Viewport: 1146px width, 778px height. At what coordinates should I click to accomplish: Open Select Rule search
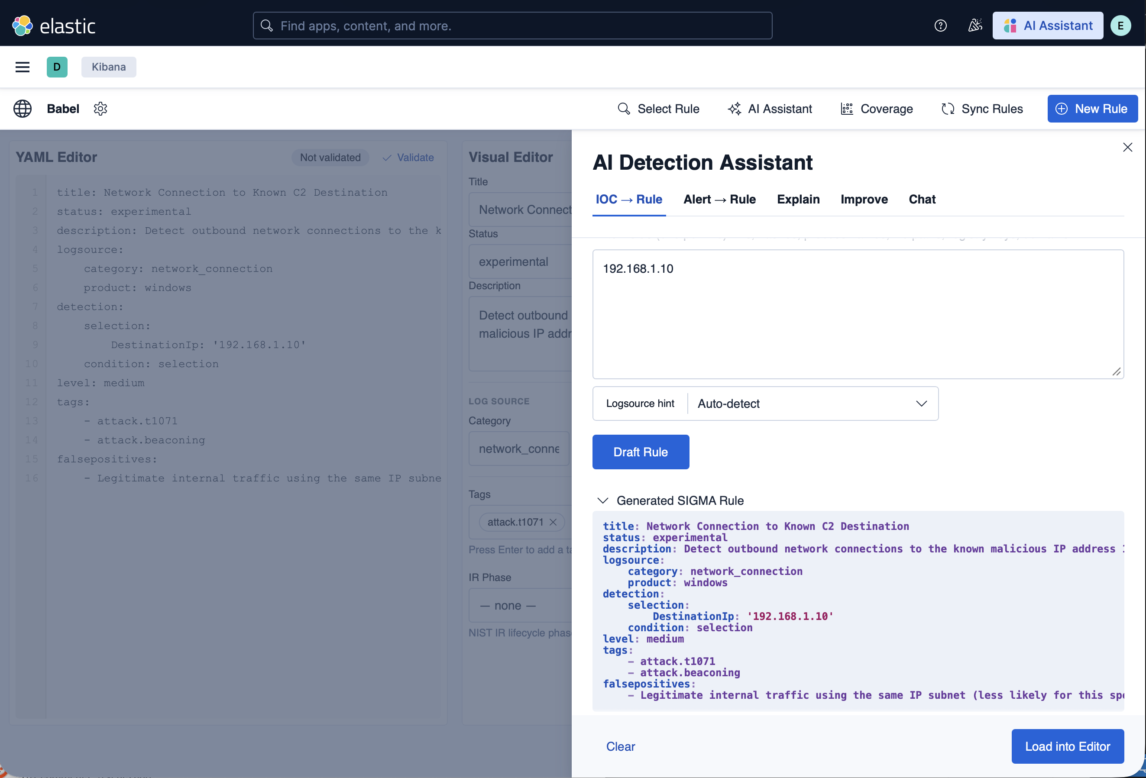[658, 109]
